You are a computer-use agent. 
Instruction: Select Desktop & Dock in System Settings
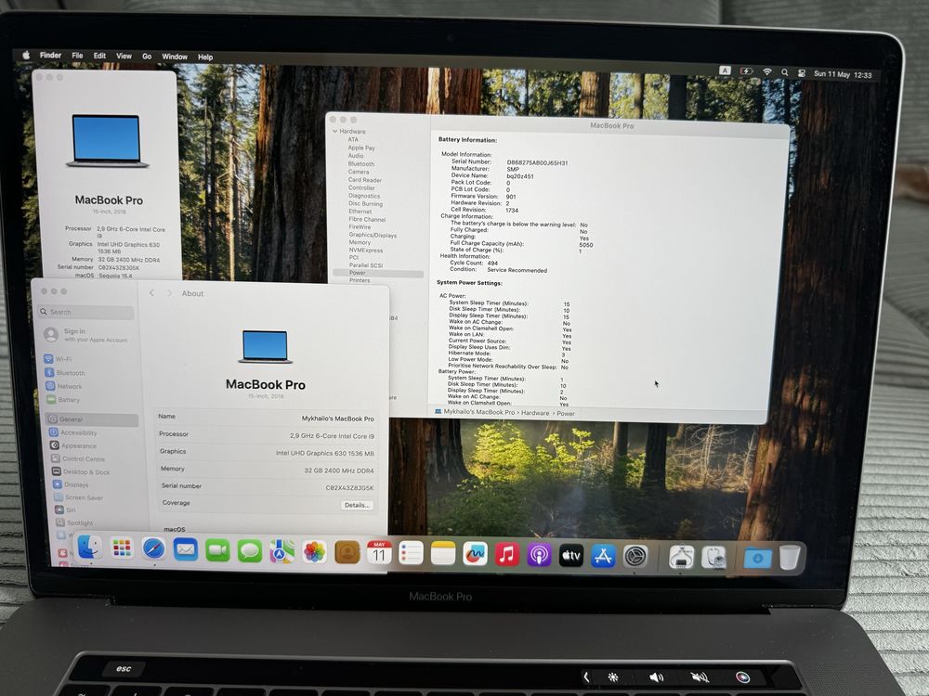pos(81,471)
